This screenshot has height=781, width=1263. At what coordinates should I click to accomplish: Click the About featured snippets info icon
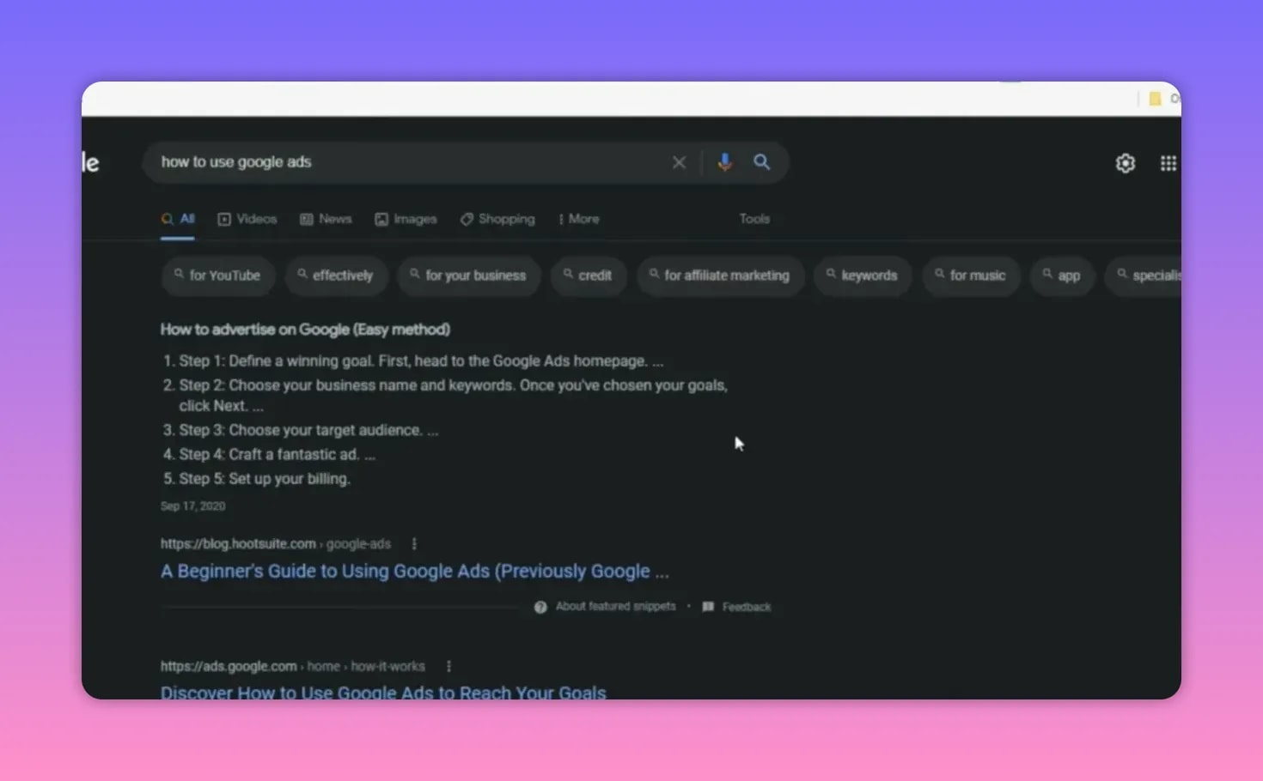point(540,606)
